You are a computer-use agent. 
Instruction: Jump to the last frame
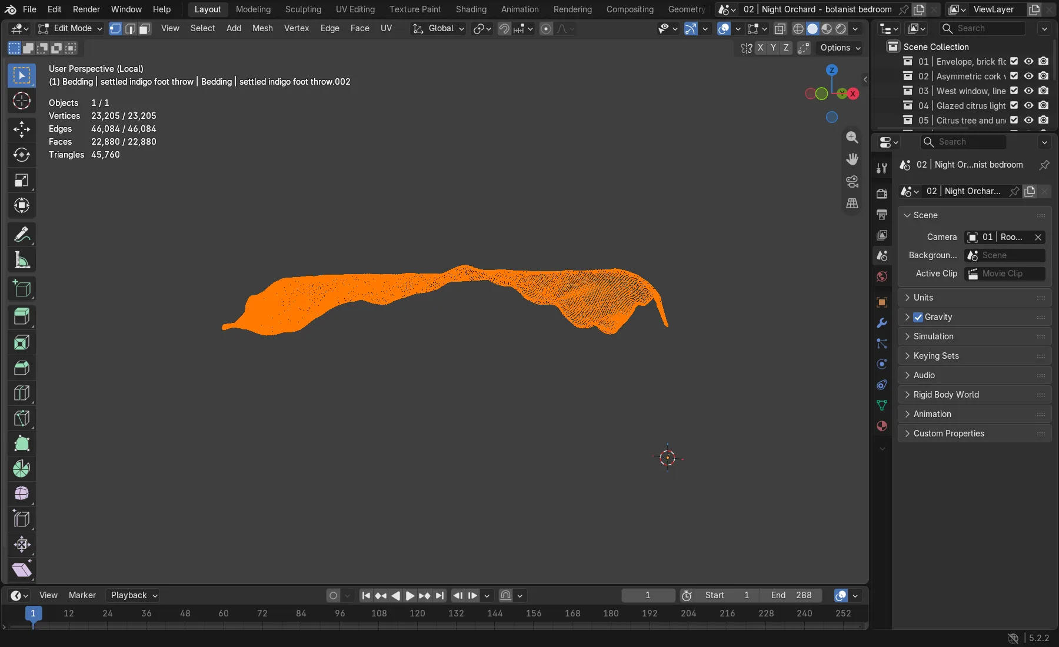[x=439, y=595]
